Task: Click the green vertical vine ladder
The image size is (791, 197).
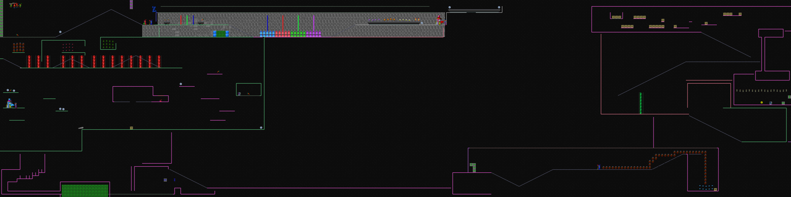Action: [641, 103]
